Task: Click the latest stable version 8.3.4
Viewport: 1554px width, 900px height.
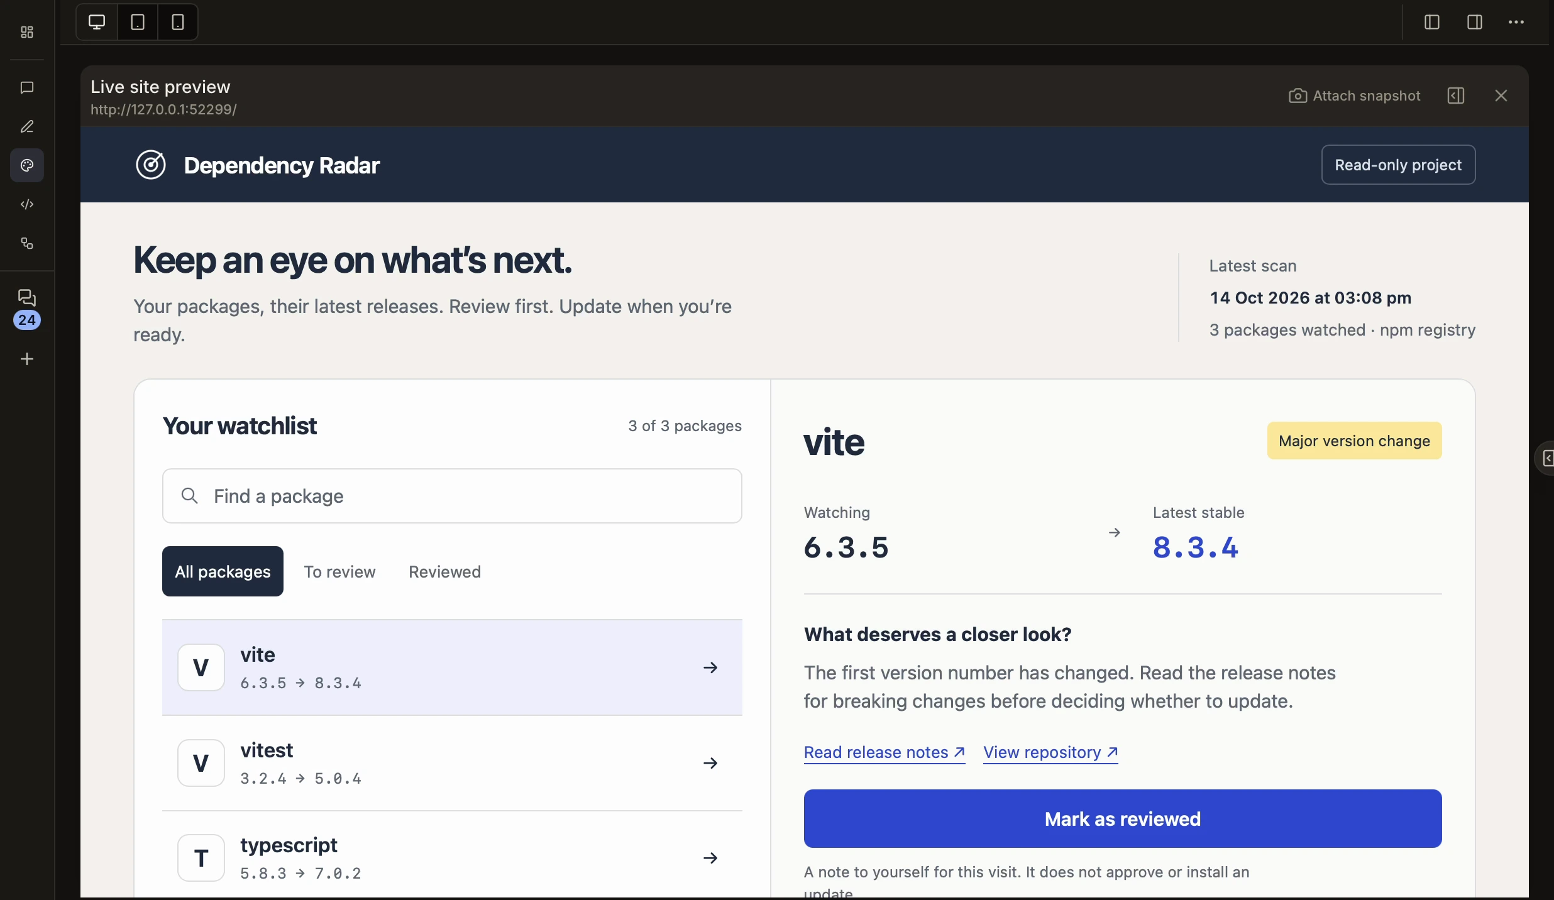Action: click(1195, 547)
